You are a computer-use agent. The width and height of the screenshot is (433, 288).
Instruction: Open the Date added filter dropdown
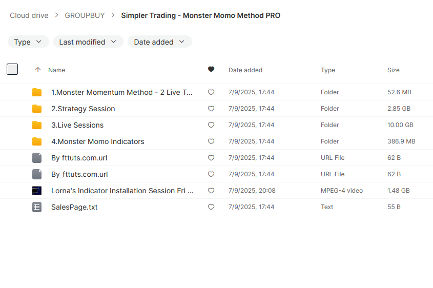coord(159,42)
